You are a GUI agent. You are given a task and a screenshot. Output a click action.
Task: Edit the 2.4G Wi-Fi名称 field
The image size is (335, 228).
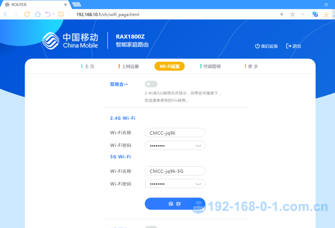(x=175, y=133)
